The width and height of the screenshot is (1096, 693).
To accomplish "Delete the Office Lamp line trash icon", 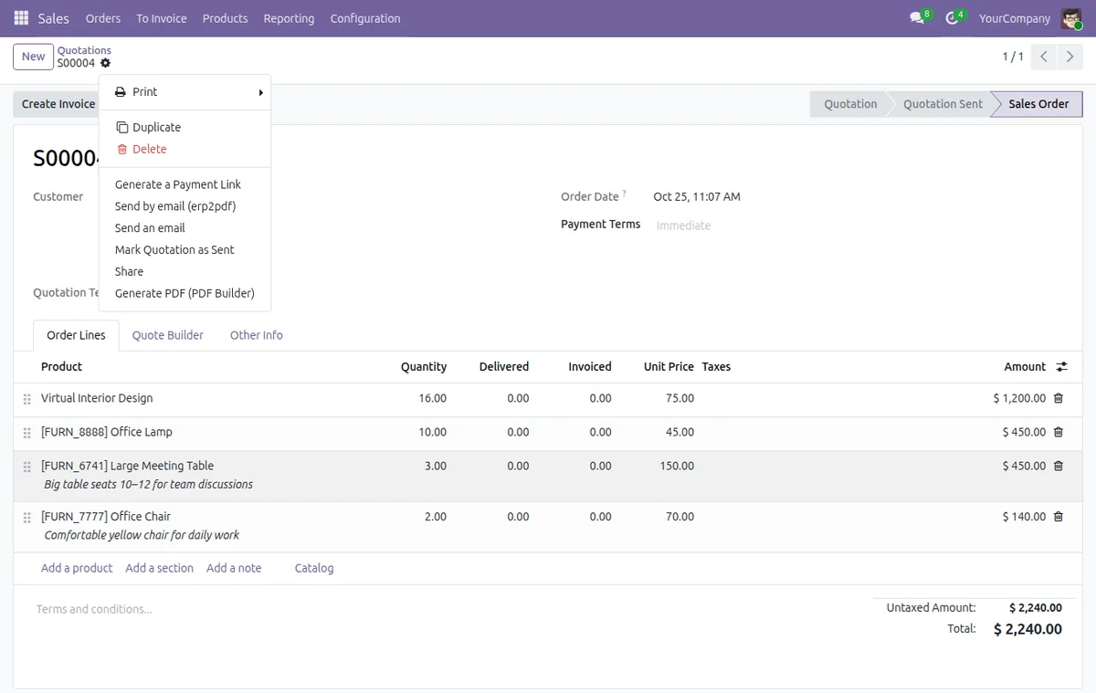I will pyautogui.click(x=1059, y=432).
